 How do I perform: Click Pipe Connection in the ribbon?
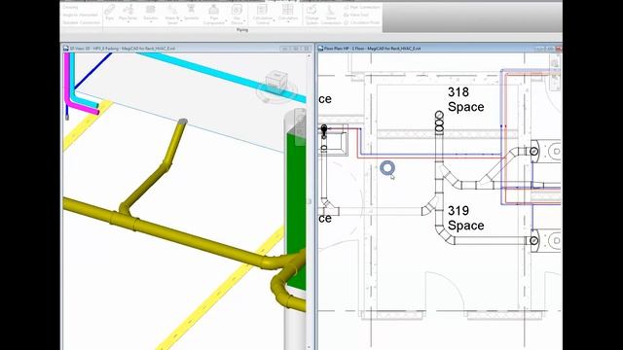click(361, 7)
